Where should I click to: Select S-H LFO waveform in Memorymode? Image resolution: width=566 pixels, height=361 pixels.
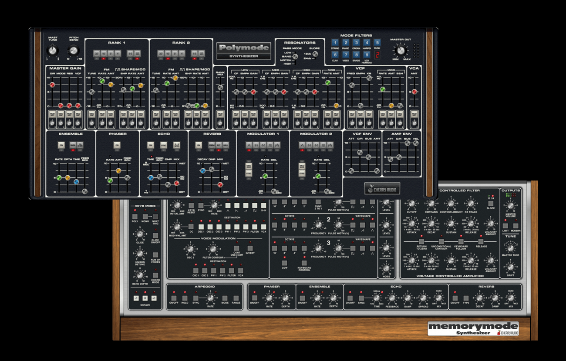(263, 205)
